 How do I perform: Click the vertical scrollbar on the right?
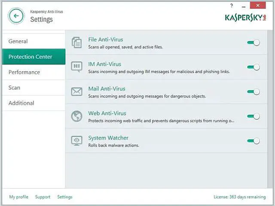[270, 109]
